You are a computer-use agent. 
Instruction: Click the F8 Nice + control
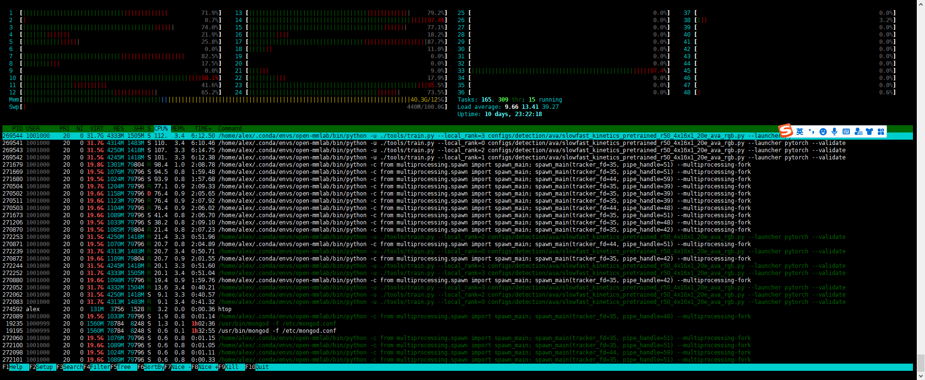tap(204, 367)
